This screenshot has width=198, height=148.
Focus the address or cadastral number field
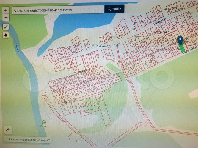(x=57, y=9)
